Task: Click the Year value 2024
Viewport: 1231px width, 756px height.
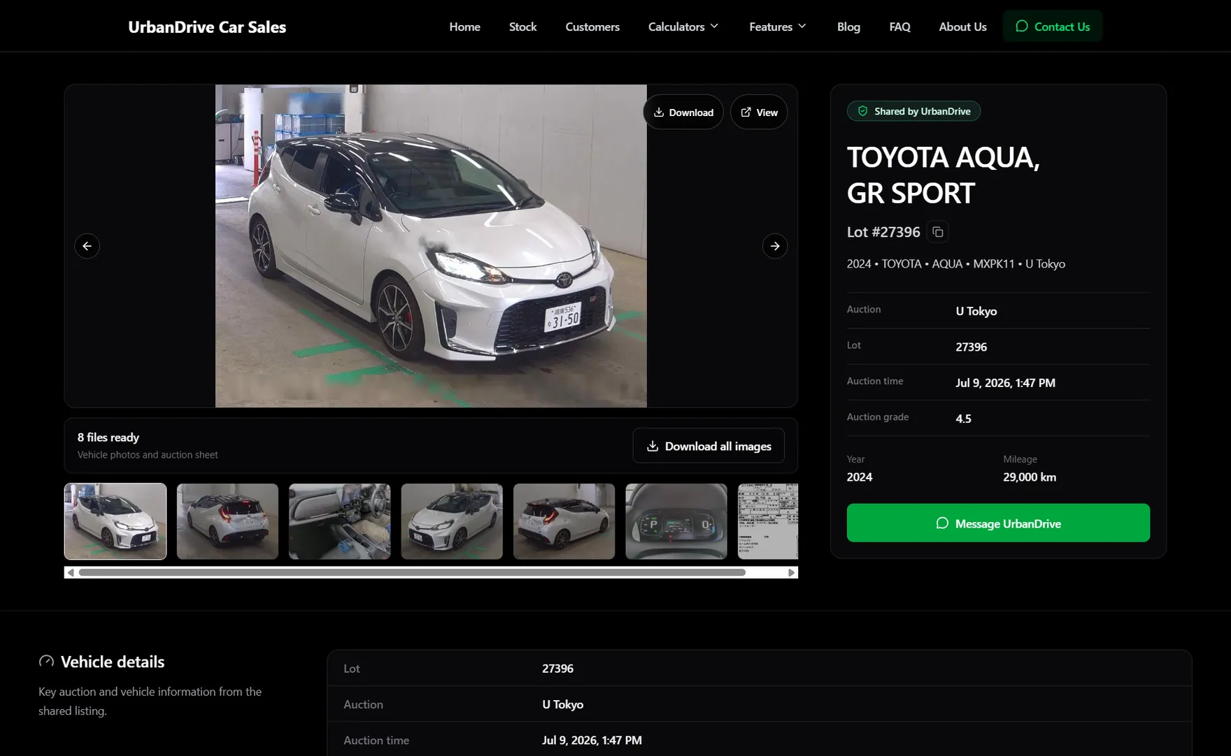Action: [x=860, y=477]
